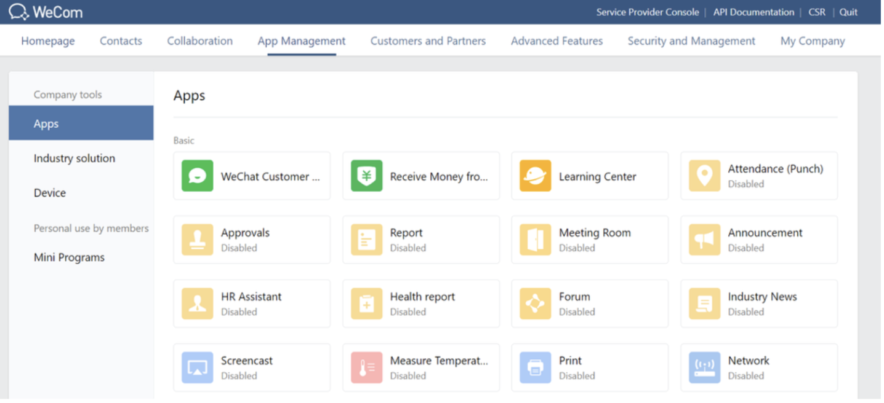Click the Forum icon
Image resolution: width=884 pixels, height=403 pixels.
(x=536, y=303)
